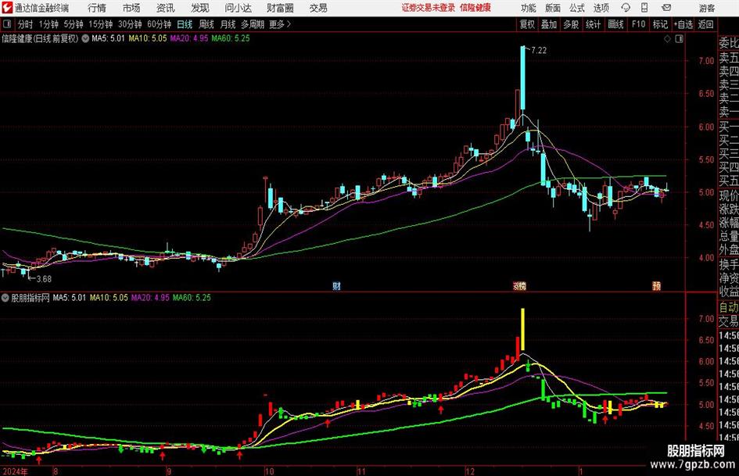Screen dimensions: 739x476
Task: Click the 涨榜 marker on timeline
Action: tap(519, 286)
